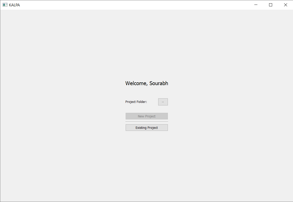Close the KALPA application
Image resolution: width=293 pixels, height=202 pixels.
coord(285,5)
